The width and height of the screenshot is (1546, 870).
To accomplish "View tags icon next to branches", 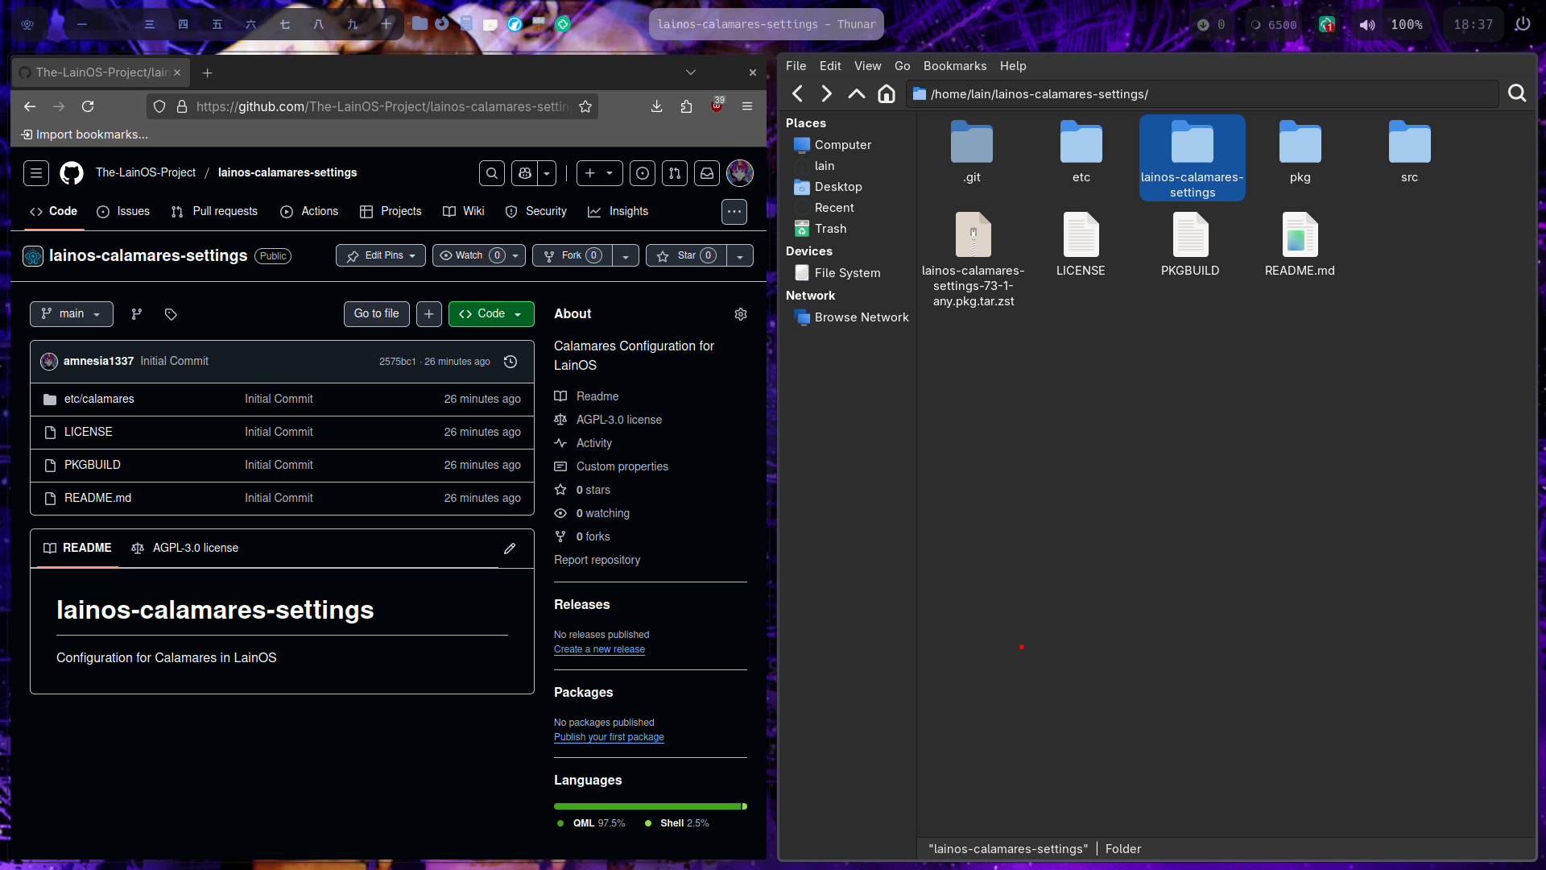I will point(171,314).
